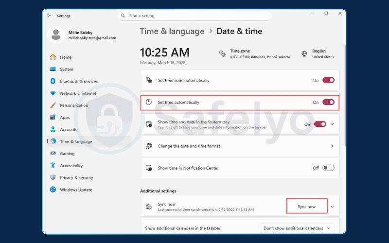This screenshot has width=389, height=243.
Task: Turn off Set time zone automatically
Action: coord(329,80)
